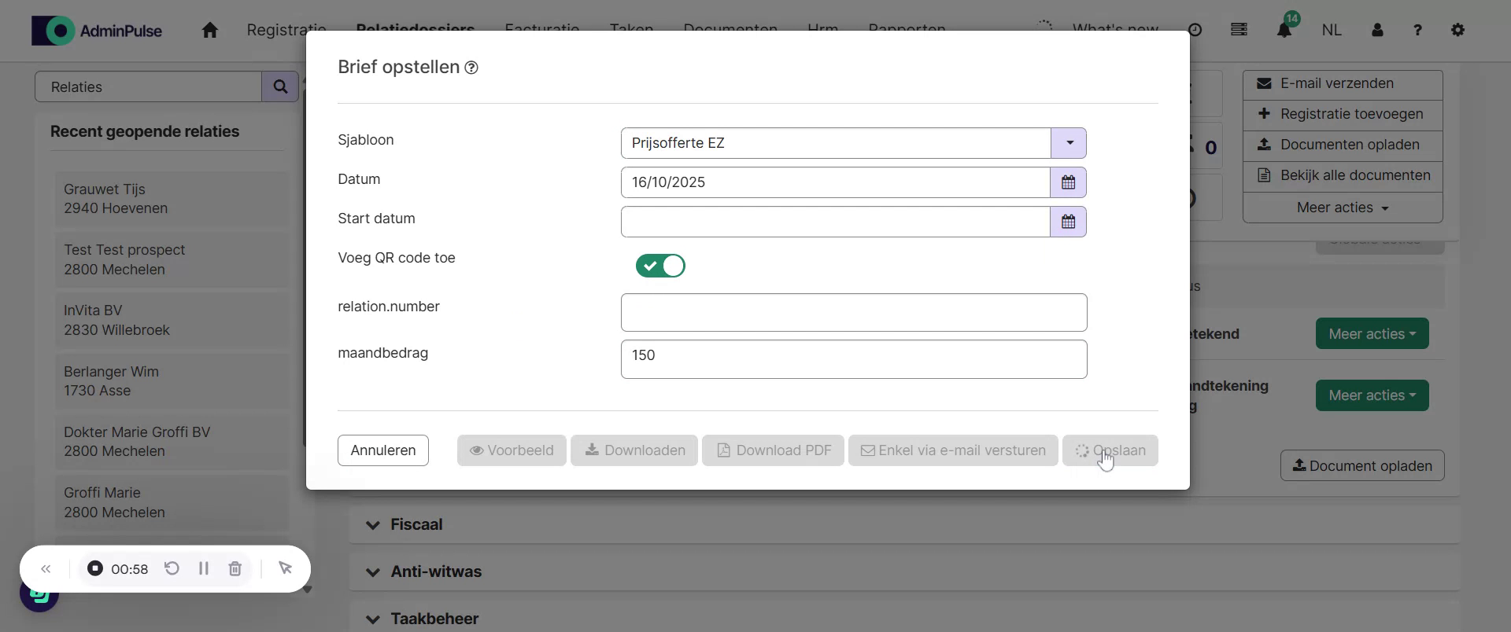The image size is (1511, 632).
Task: Click the Relaties search input
Action: click(x=149, y=86)
